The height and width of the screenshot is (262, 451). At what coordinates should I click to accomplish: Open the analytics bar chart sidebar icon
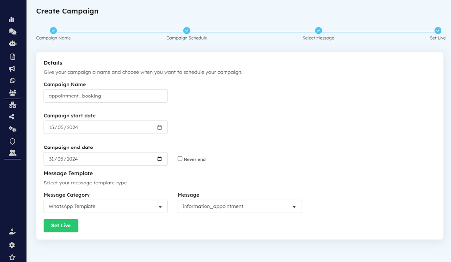[12, 19]
